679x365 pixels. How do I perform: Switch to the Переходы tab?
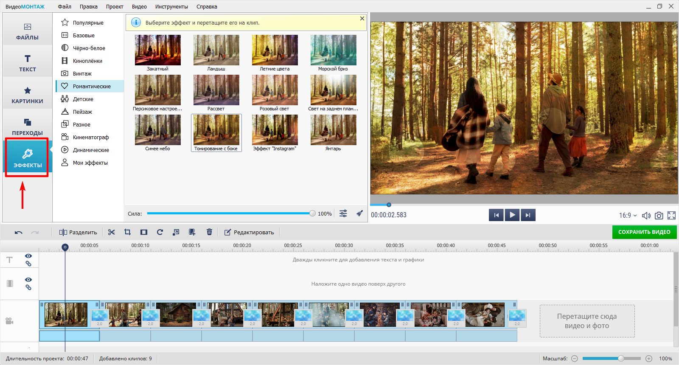click(27, 126)
